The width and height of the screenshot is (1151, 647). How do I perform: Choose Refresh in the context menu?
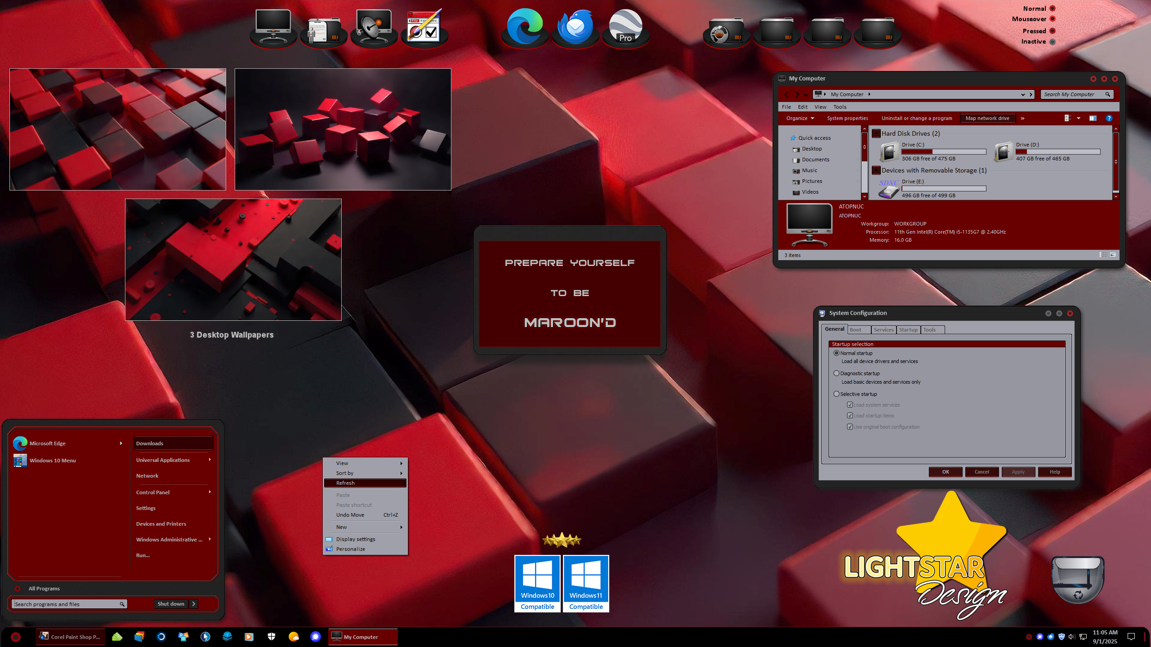click(x=365, y=483)
